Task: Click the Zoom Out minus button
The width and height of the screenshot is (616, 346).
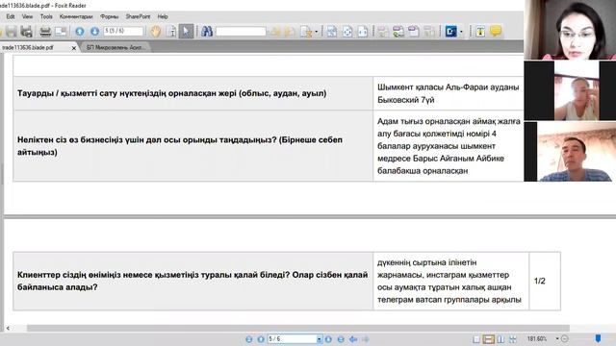Action: [x=565, y=338]
